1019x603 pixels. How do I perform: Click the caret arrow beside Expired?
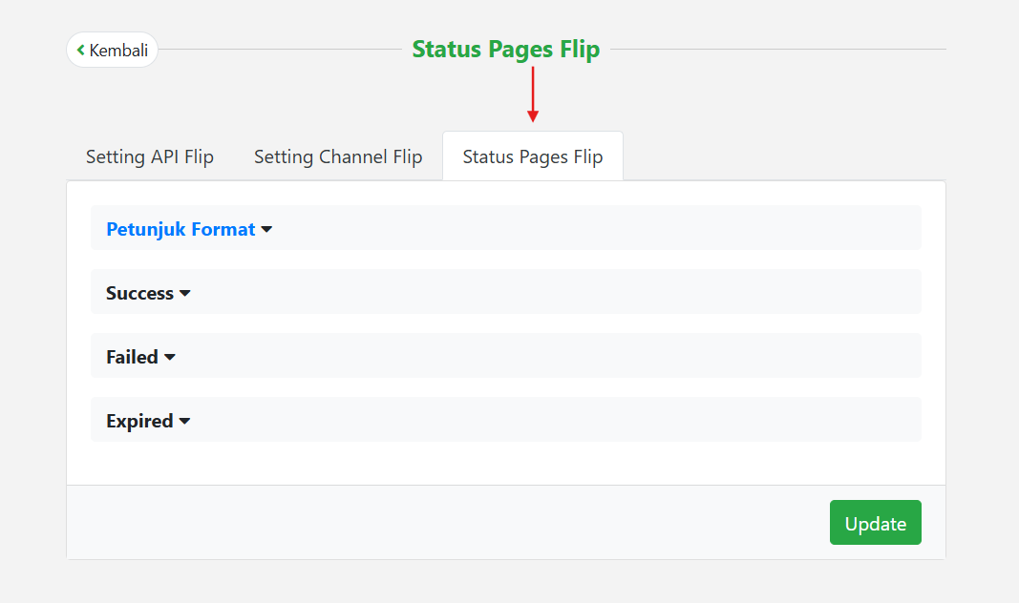coord(184,421)
